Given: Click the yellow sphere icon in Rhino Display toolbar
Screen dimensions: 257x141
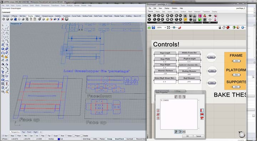Looking at the screenshot, I should (47, 19).
